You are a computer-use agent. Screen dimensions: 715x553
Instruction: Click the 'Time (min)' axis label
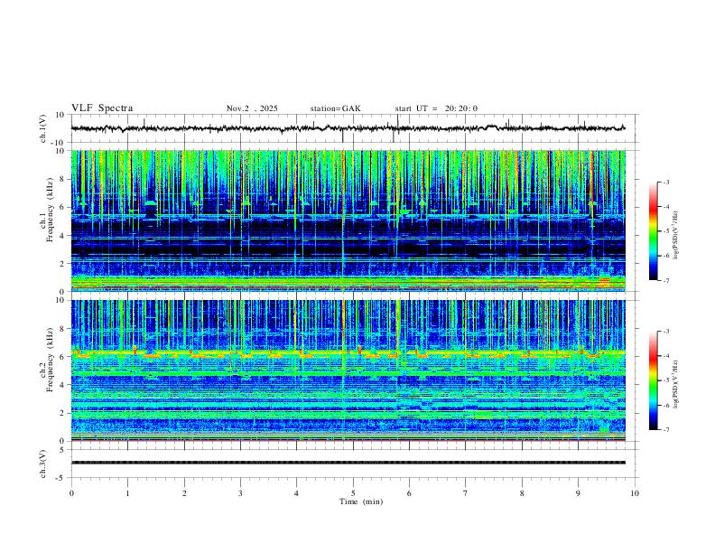(361, 501)
